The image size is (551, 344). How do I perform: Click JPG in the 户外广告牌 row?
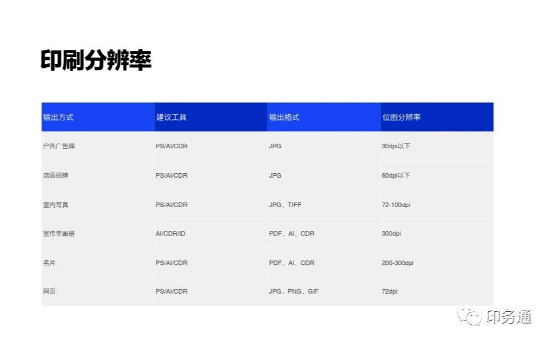pyautogui.click(x=275, y=146)
